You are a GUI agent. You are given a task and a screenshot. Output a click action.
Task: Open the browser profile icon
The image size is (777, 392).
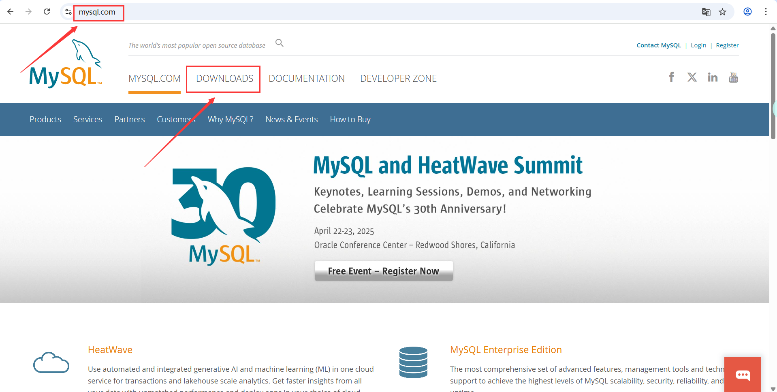(748, 12)
